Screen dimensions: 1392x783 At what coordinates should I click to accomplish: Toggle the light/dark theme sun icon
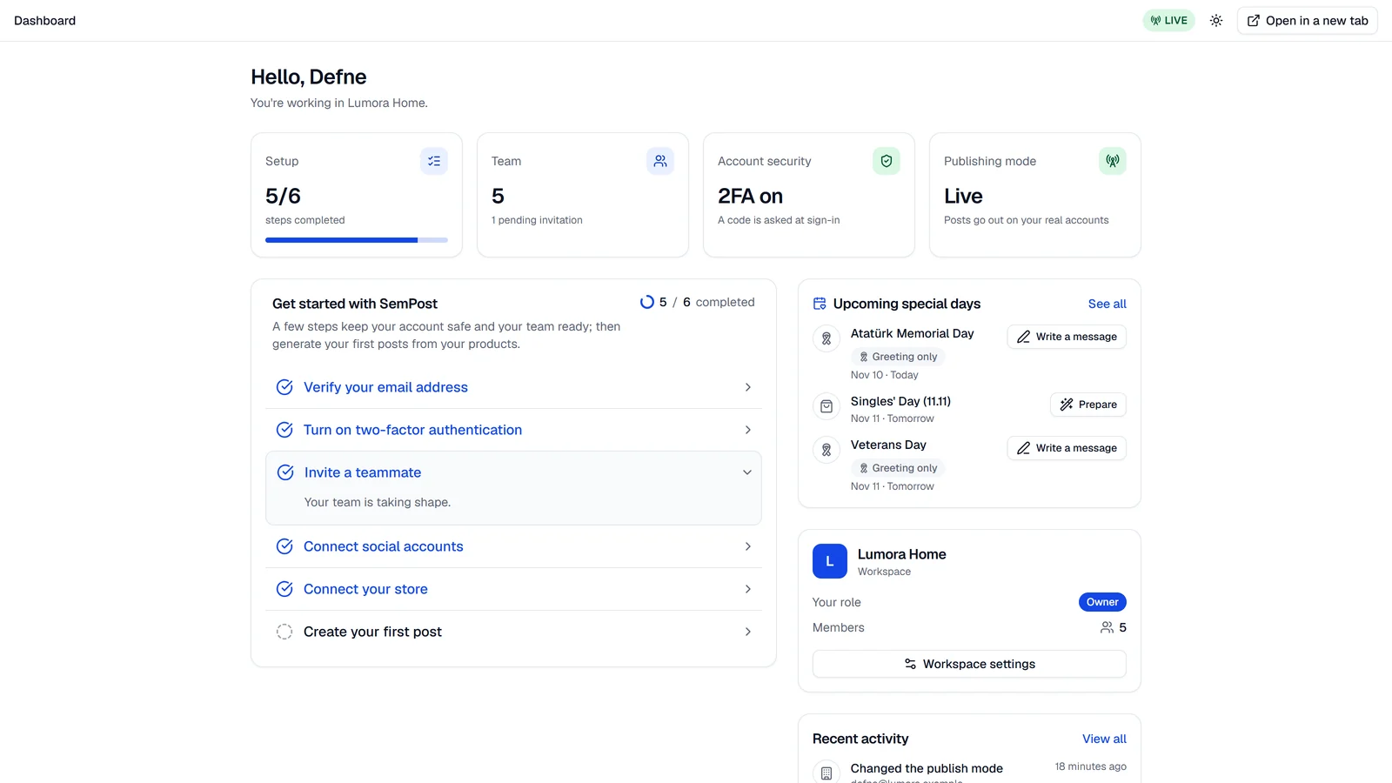pos(1216,21)
